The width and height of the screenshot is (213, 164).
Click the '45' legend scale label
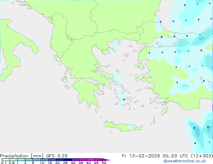pyautogui.click(x=96, y=163)
